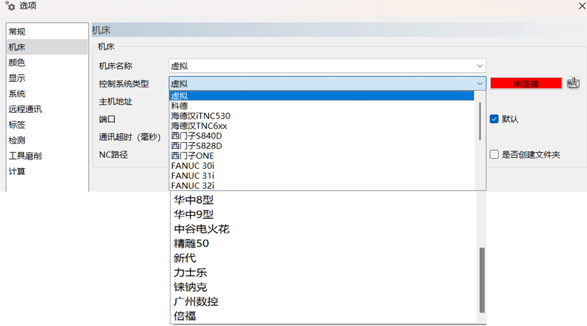Click the upper dropdown list scrollbar thumb
This screenshot has height=326, width=587.
click(x=480, y=122)
